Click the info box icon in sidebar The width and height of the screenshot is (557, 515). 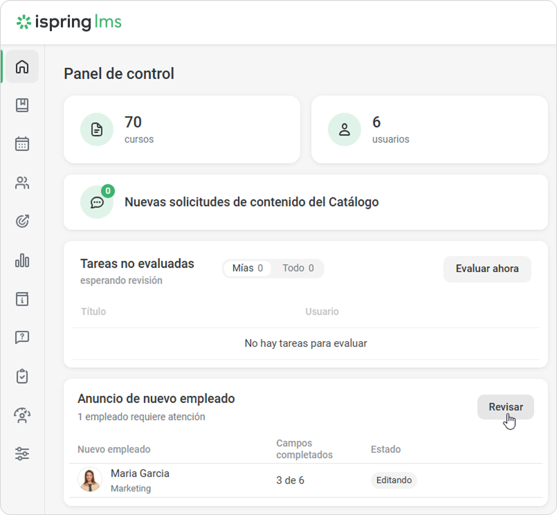pyautogui.click(x=22, y=299)
